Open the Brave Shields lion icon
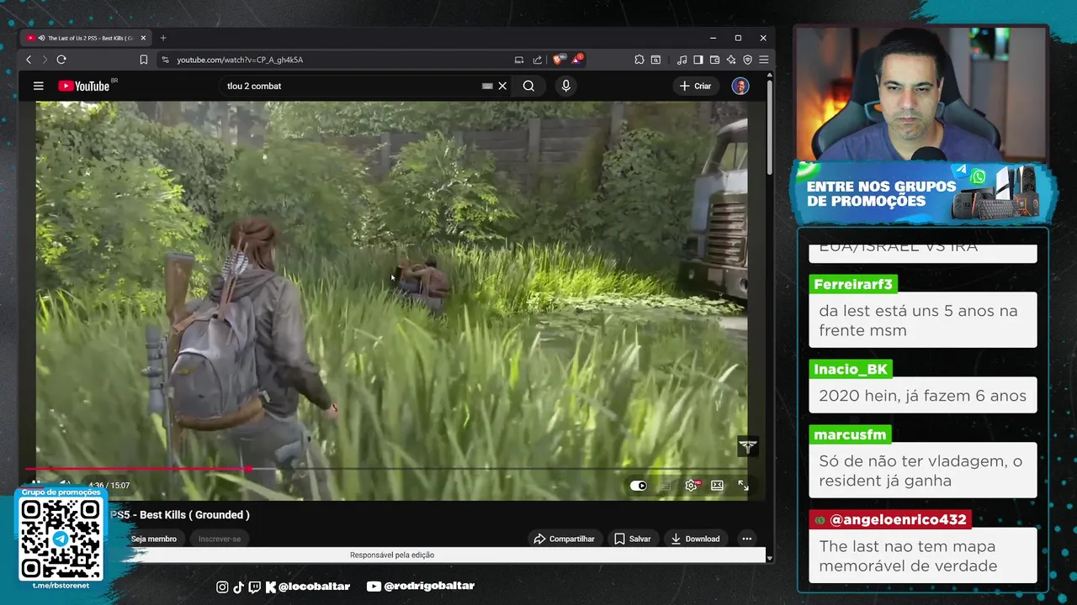This screenshot has width=1077, height=605. (x=558, y=60)
